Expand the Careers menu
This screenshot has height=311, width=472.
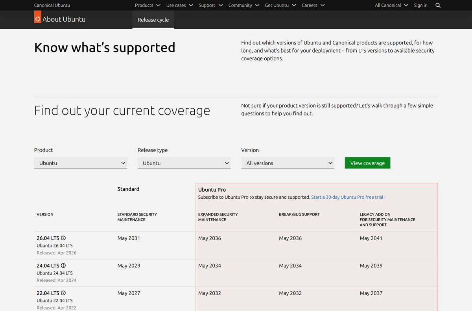tap(313, 5)
